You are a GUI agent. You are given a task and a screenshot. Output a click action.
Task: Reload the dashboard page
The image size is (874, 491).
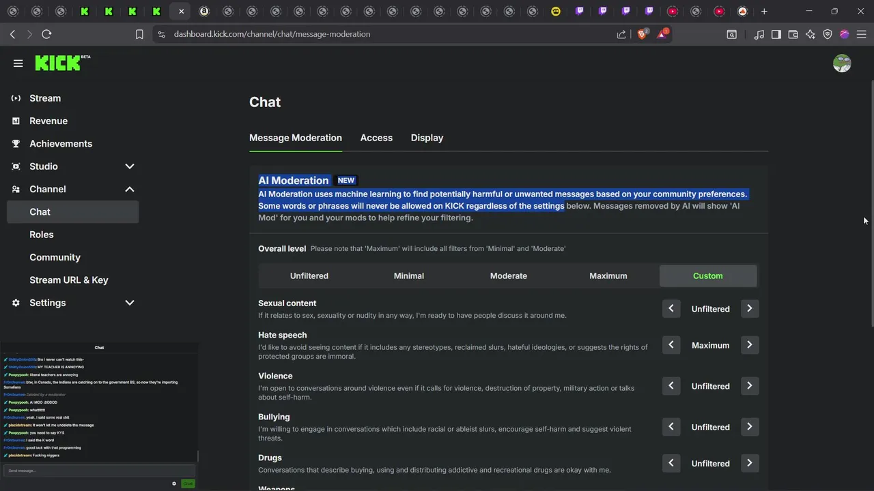tap(46, 34)
